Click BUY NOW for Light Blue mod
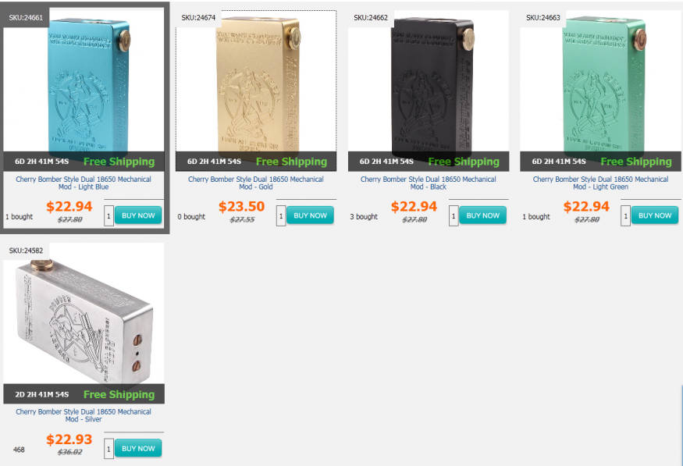 pos(138,215)
